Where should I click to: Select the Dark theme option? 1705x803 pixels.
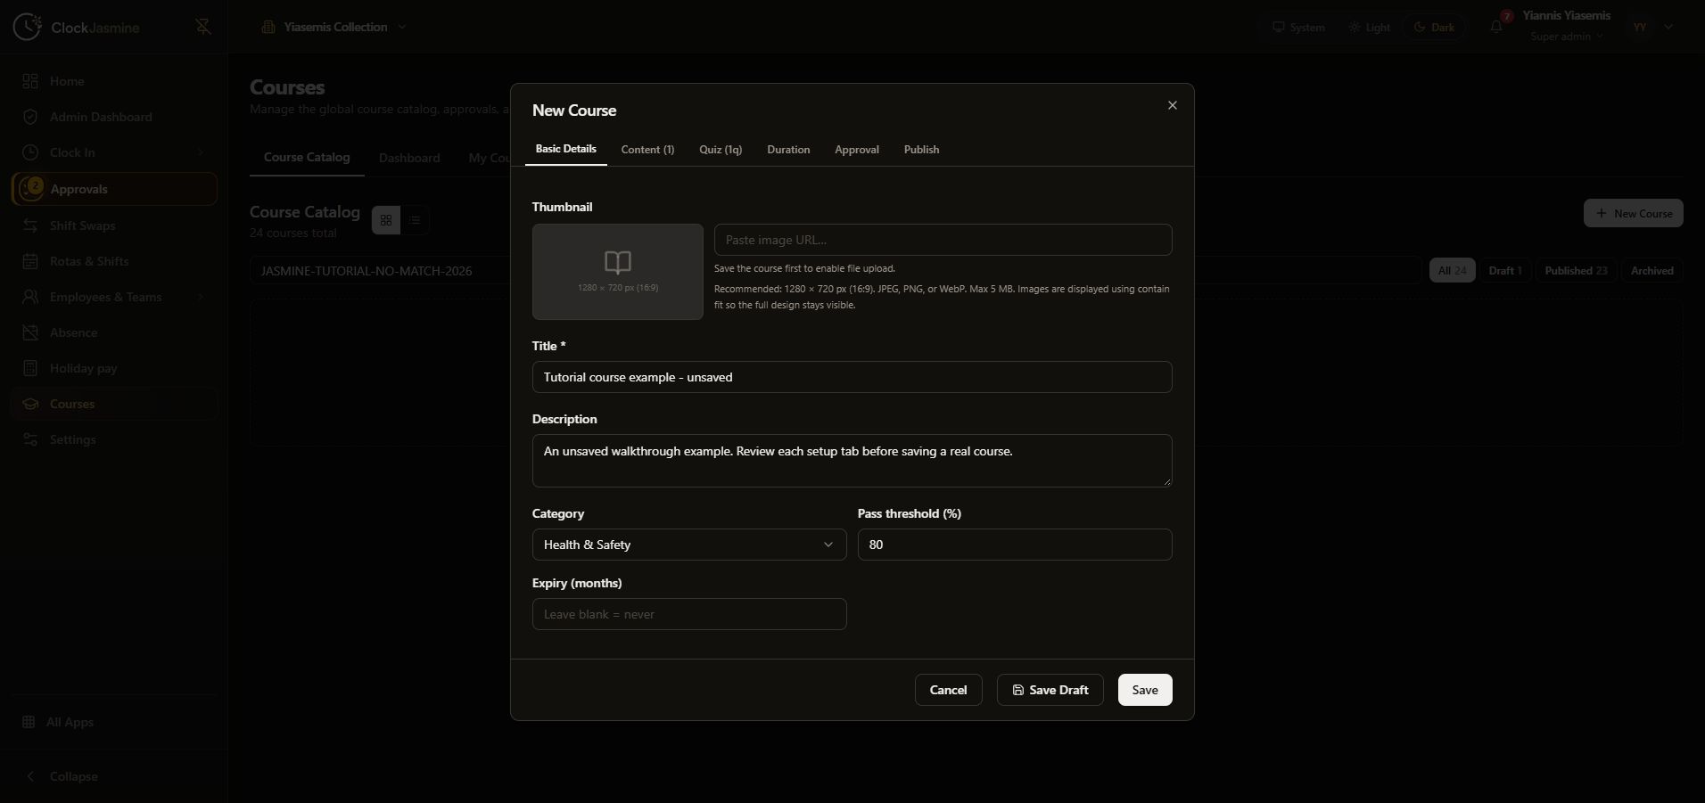(1434, 27)
